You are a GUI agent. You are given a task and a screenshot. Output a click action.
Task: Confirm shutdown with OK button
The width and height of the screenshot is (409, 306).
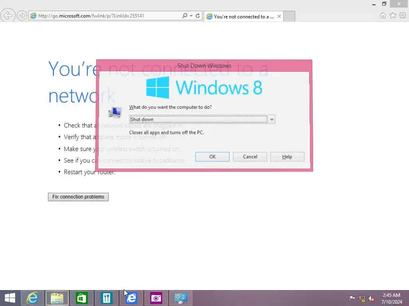tap(212, 157)
